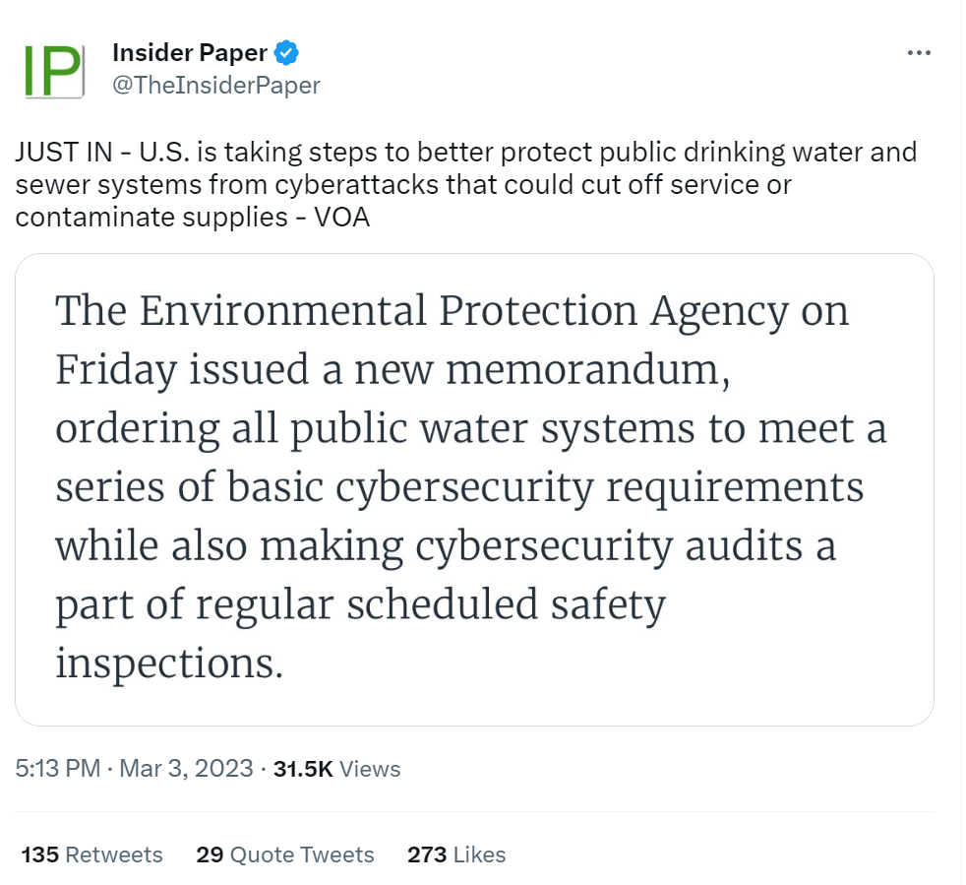Screen dimensions: 966x885
Task: Open the EPA memorandum quote image
Action: [474, 489]
